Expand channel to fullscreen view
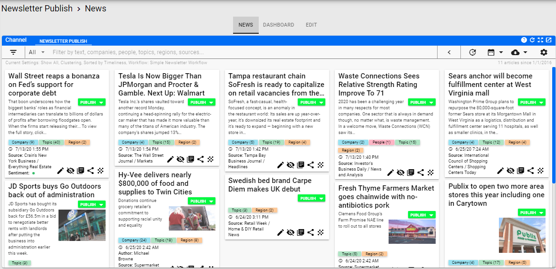The width and height of the screenshot is (556, 269). pos(540,40)
